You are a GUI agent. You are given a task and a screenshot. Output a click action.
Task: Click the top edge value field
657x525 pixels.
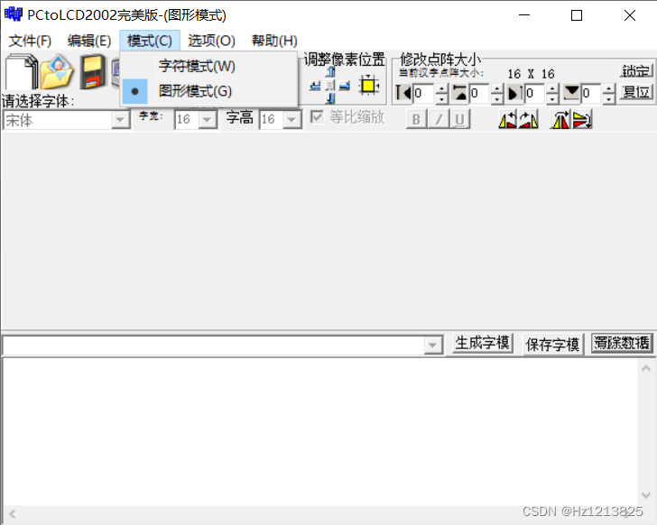pos(480,93)
